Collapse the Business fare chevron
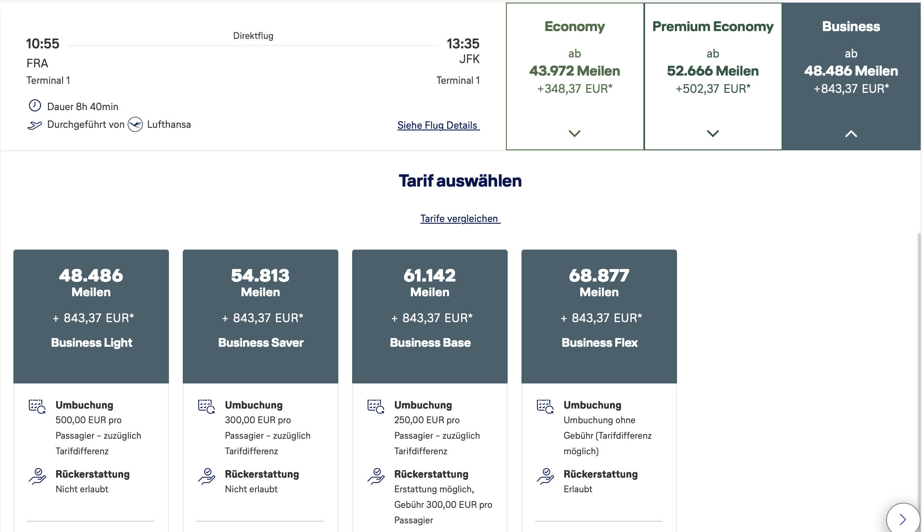The width and height of the screenshot is (922, 532). click(851, 134)
